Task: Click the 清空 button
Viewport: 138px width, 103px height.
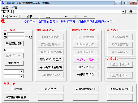Action: coord(132,12)
